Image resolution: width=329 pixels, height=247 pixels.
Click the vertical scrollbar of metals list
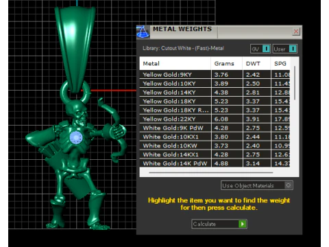point(295,83)
